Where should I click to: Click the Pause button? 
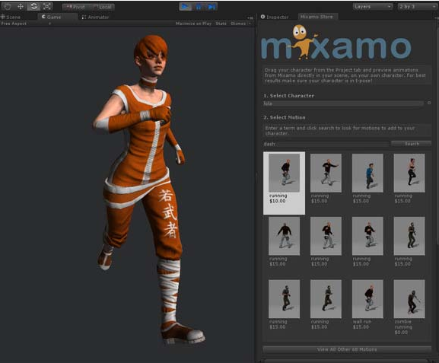(x=199, y=7)
